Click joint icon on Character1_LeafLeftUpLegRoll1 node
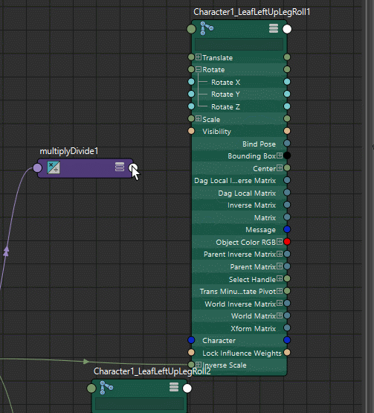Viewport: 374px width, 413px height. (207, 28)
